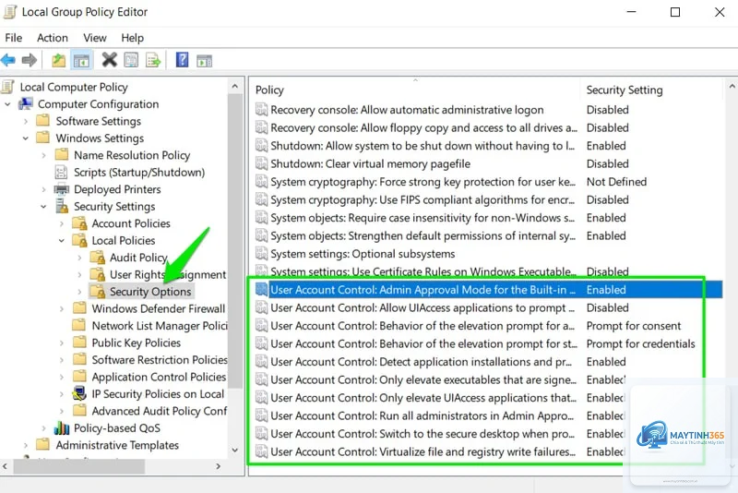Click the Deployed Printers printer icon
738x493 pixels.
[x=62, y=189]
